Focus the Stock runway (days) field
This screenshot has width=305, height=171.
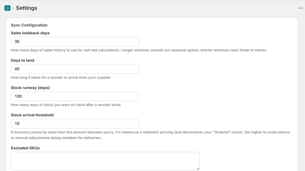point(75,96)
